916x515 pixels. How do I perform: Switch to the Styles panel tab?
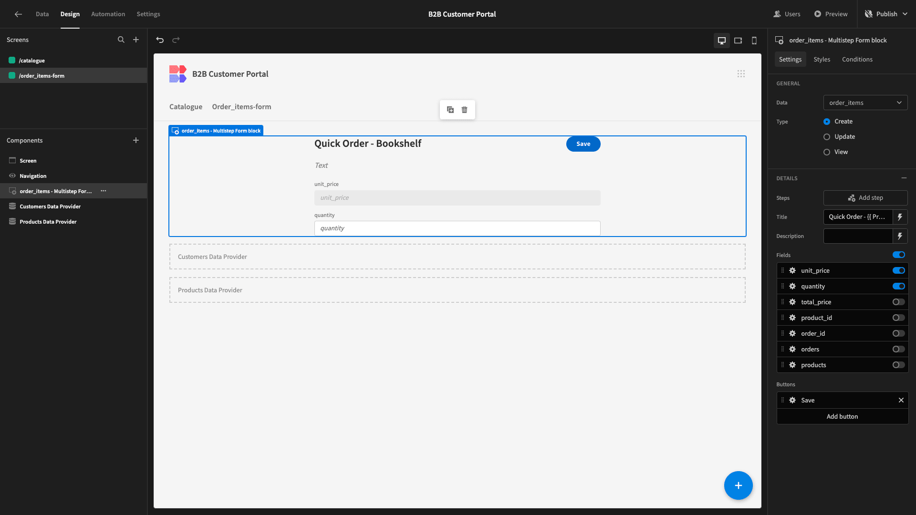coord(822,59)
